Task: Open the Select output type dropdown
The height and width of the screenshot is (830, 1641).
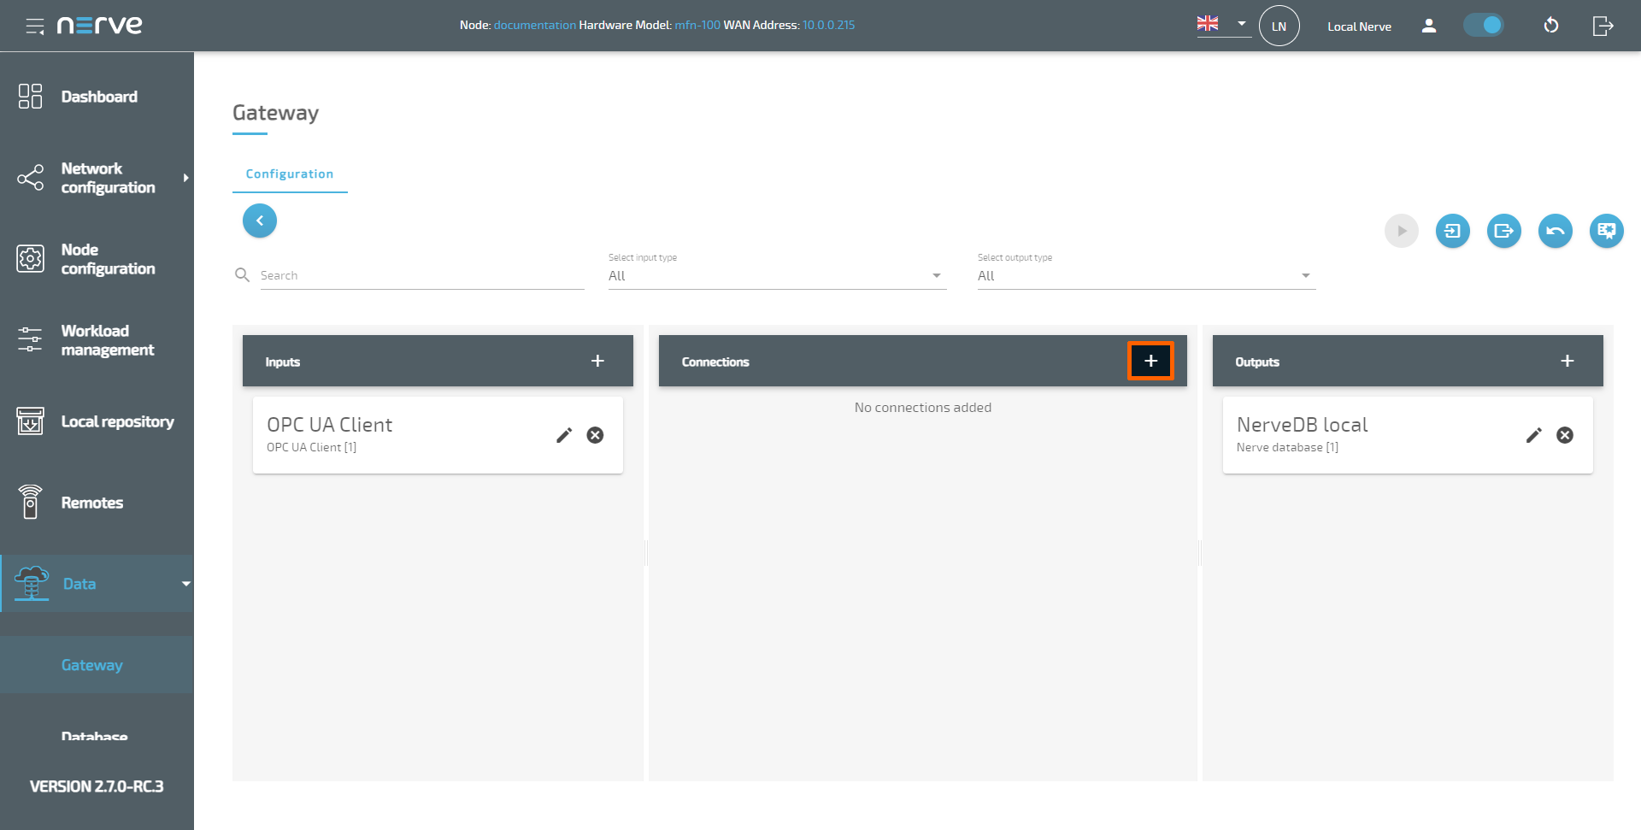Action: 1145,275
